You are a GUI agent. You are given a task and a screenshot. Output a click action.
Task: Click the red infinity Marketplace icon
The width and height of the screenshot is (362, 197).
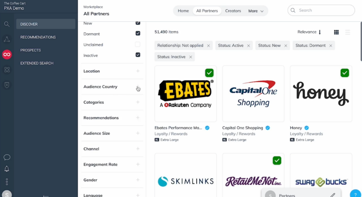7,54
